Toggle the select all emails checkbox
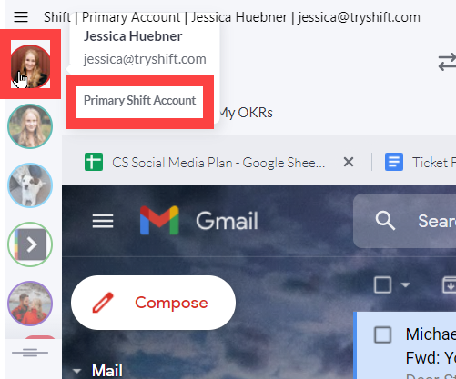Image resolution: width=456 pixels, height=379 pixels. click(382, 285)
